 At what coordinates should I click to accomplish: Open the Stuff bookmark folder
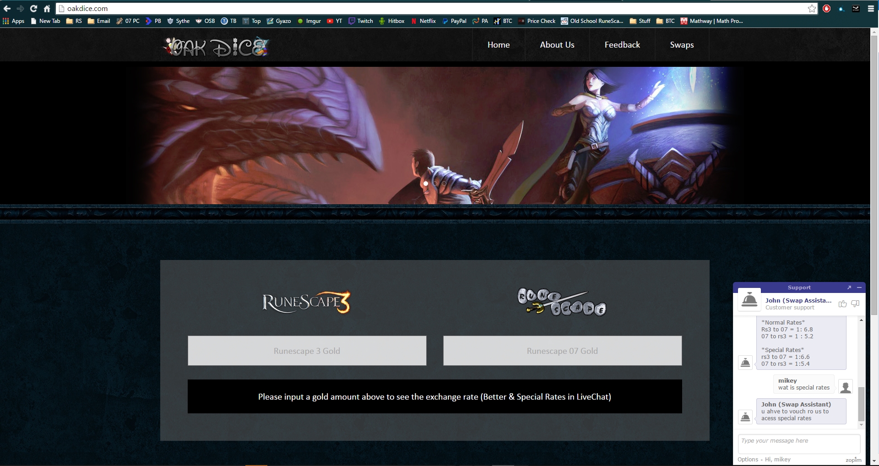[x=640, y=21]
